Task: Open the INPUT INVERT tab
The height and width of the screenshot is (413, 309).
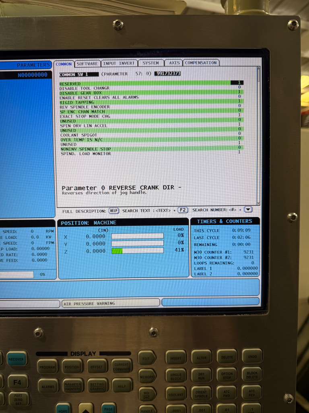Action: pyautogui.click(x=119, y=63)
